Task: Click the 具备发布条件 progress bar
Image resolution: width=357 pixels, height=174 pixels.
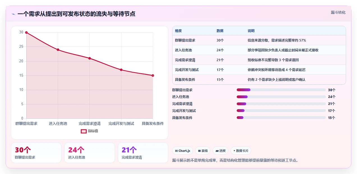Action: coord(281,118)
